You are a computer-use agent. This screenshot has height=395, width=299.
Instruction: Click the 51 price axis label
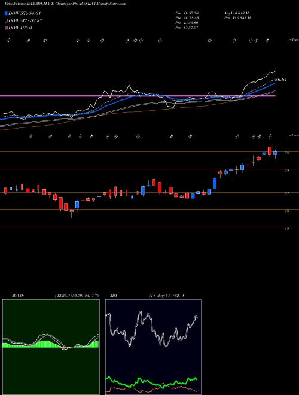tap(286, 193)
